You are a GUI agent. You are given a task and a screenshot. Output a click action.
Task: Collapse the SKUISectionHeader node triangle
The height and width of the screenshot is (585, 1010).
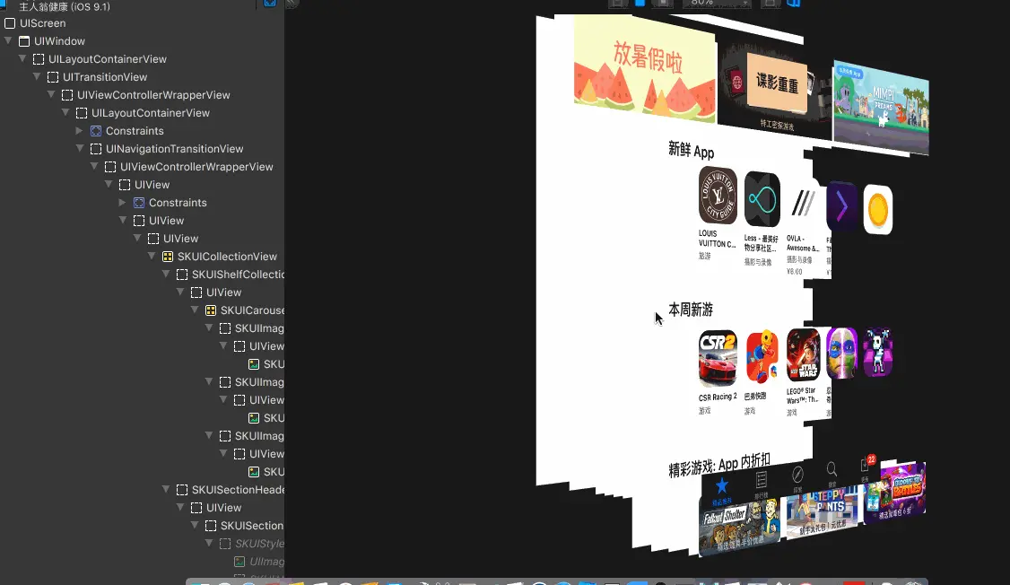tap(166, 490)
